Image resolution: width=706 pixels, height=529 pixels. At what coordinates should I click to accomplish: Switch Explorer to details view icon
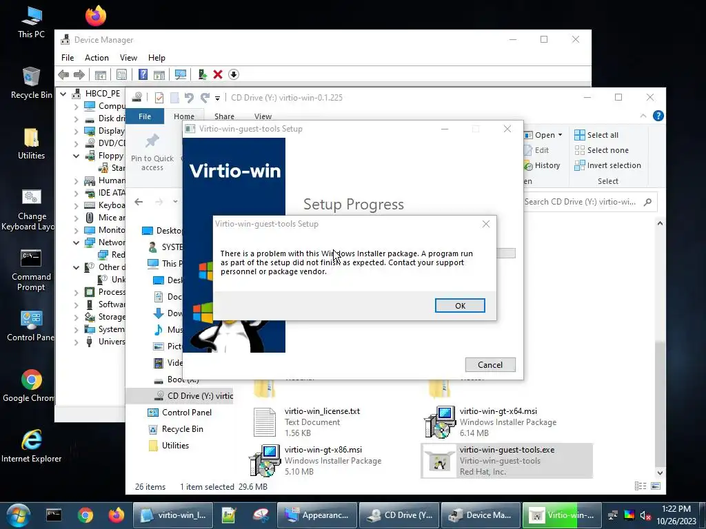click(640, 486)
